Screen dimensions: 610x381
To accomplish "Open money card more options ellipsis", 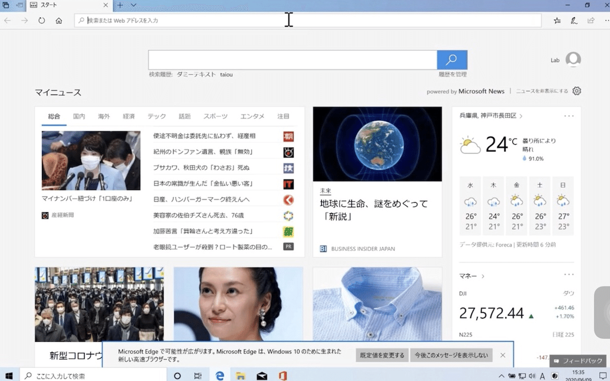I will tap(569, 275).
